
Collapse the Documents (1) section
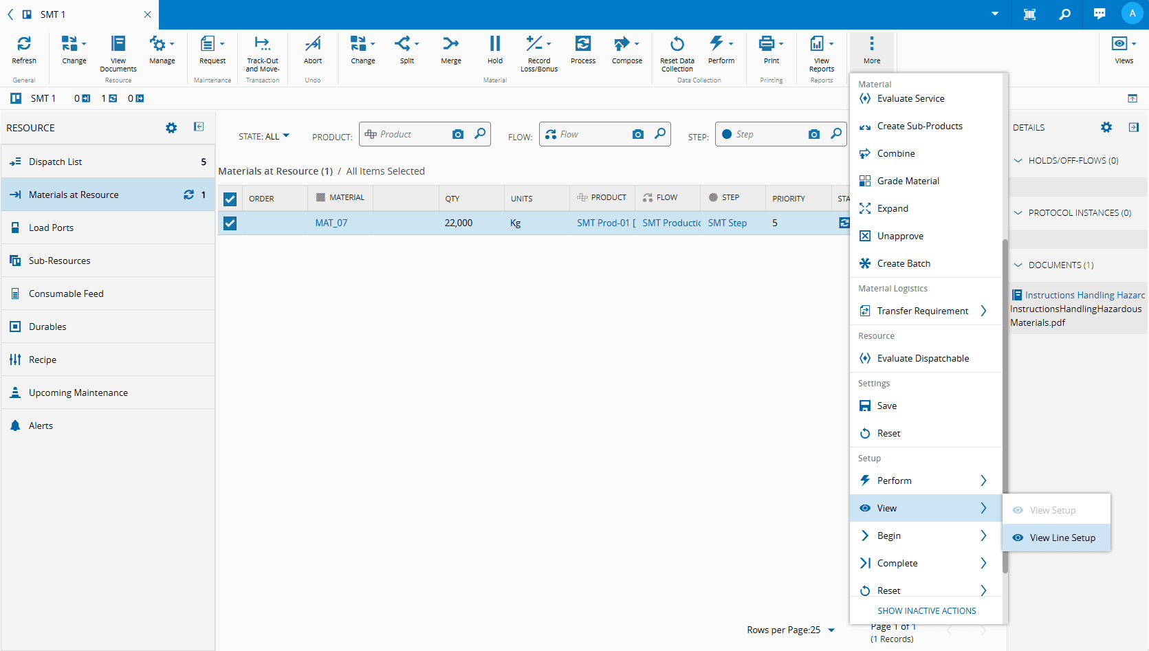(1018, 265)
